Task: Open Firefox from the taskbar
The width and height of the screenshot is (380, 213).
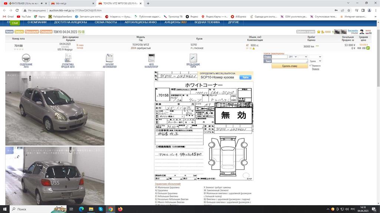Action: [120, 209]
